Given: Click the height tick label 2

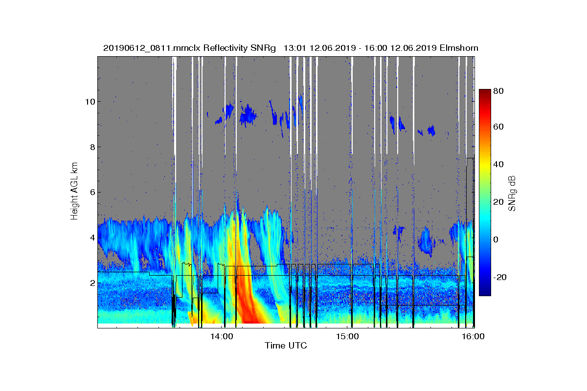Looking at the screenshot, I should click(x=91, y=283).
